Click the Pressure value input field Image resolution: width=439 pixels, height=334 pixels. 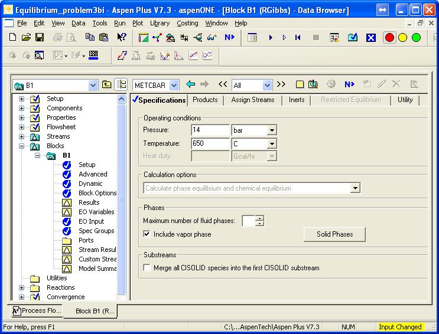(210, 130)
